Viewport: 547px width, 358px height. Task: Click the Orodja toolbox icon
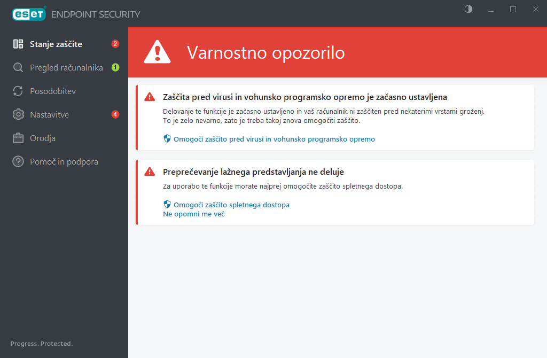[18, 138]
